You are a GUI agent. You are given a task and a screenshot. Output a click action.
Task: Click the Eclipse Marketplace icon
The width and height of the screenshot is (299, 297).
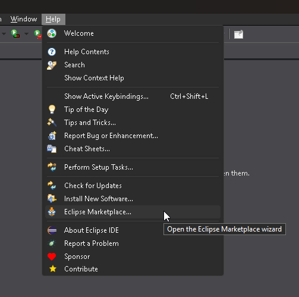point(52,212)
